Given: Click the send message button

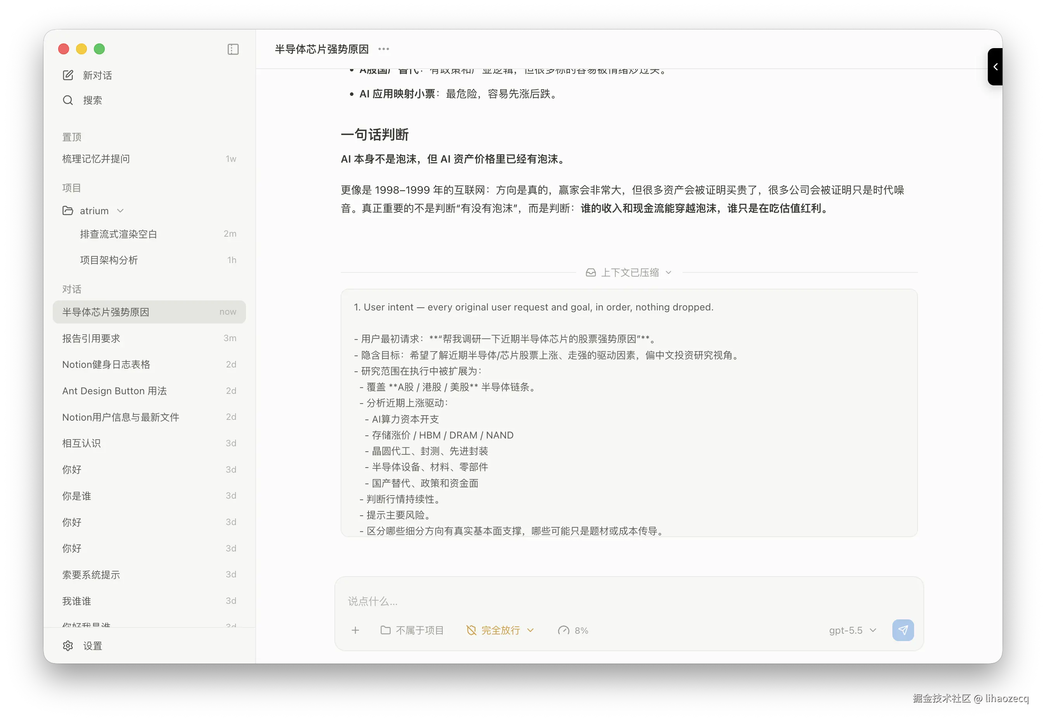Looking at the screenshot, I should tap(903, 630).
